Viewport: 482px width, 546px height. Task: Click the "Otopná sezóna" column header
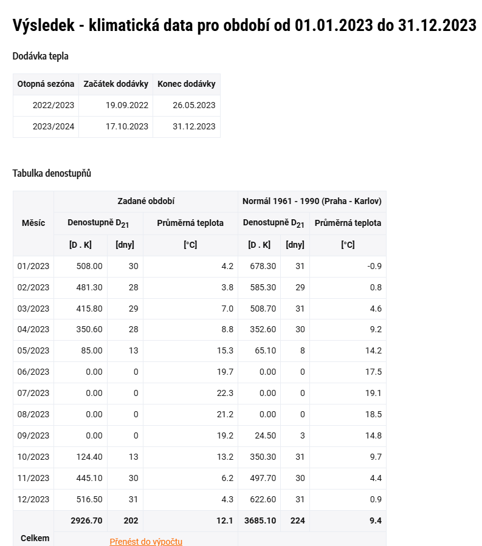point(46,84)
